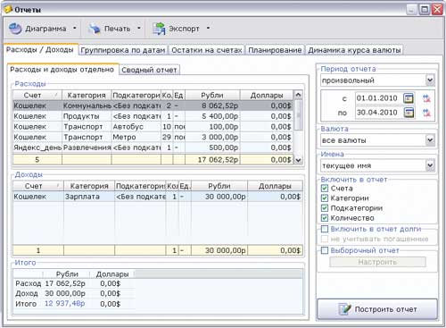The height and width of the screenshot is (328, 446).
Task: Select the Сводный отчет sub-tab
Action: tap(149, 70)
